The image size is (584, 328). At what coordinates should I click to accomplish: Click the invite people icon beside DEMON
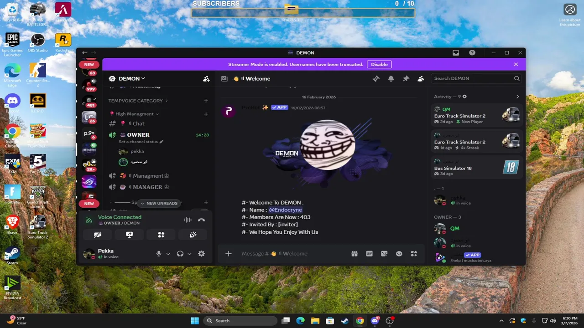206,79
